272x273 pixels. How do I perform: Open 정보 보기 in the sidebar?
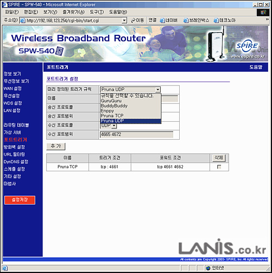[x=12, y=74]
